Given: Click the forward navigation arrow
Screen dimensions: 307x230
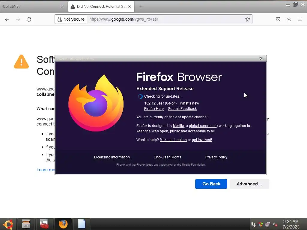Looking at the screenshot, I should 18,19.
